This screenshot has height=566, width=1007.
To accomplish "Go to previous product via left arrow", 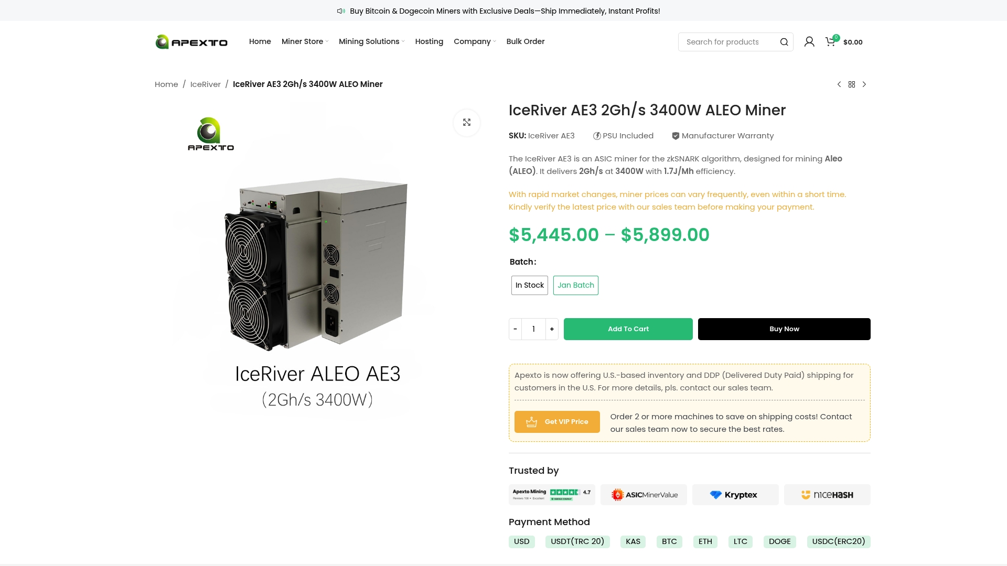I will (839, 84).
